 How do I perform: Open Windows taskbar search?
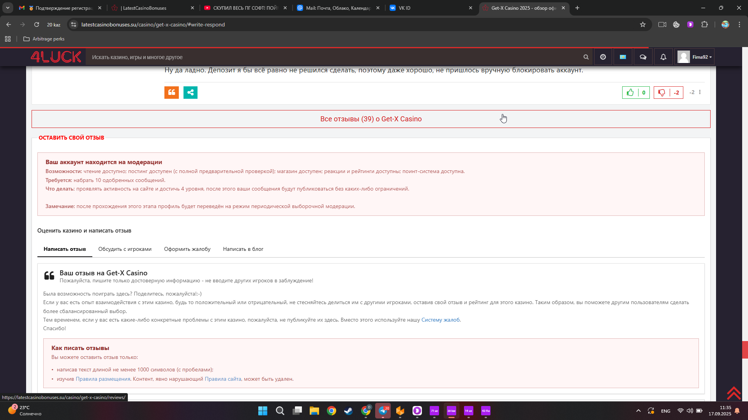280,411
